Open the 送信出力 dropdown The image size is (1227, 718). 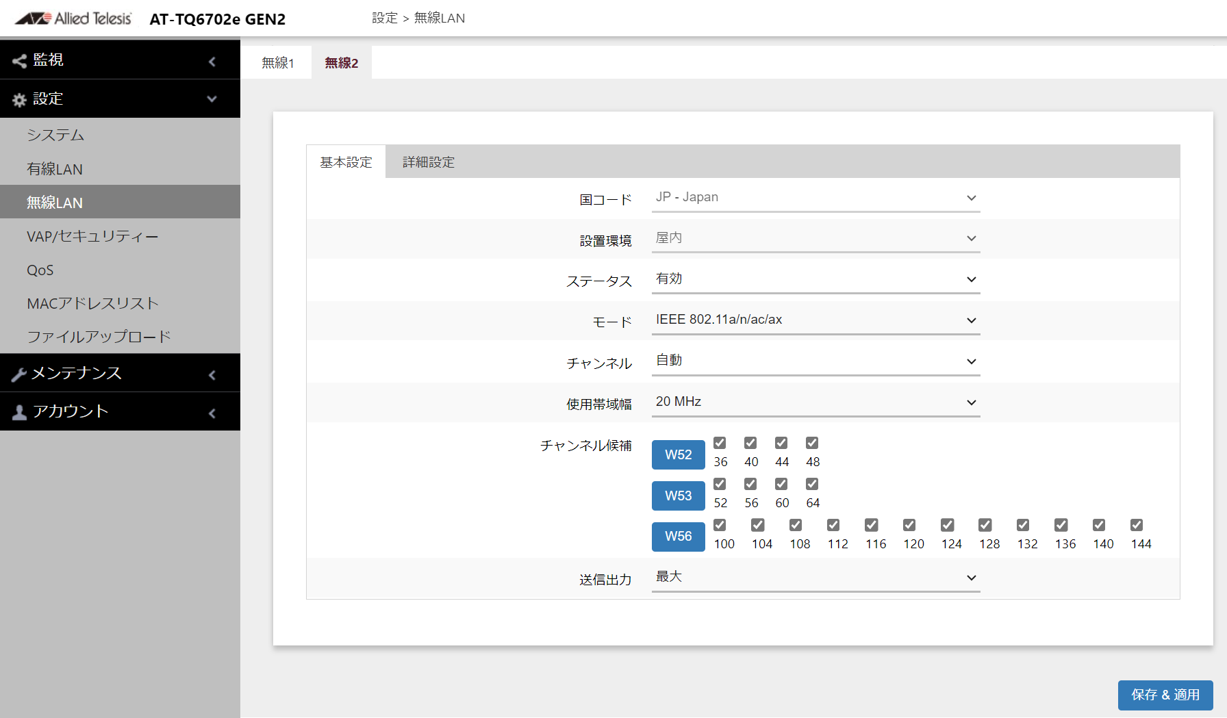[x=815, y=578]
